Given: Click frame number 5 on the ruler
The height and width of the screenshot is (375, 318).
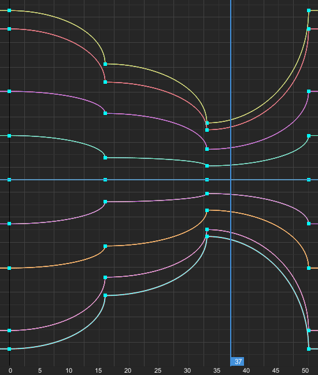Looking at the screenshot, I should tap(40, 370).
